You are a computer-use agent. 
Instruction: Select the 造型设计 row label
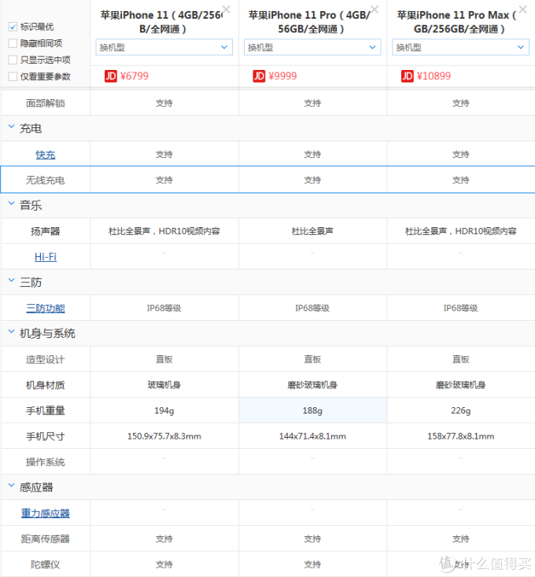pyautogui.click(x=46, y=359)
